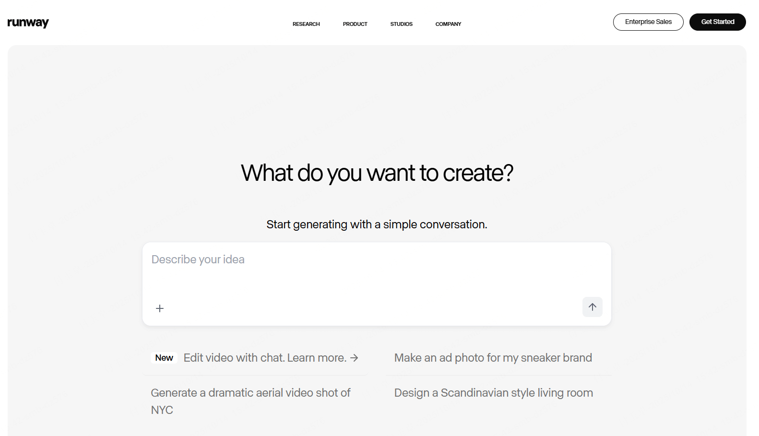Click the Edit video with chat text
Image resolution: width=759 pixels, height=436 pixels.
pos(234,358)
